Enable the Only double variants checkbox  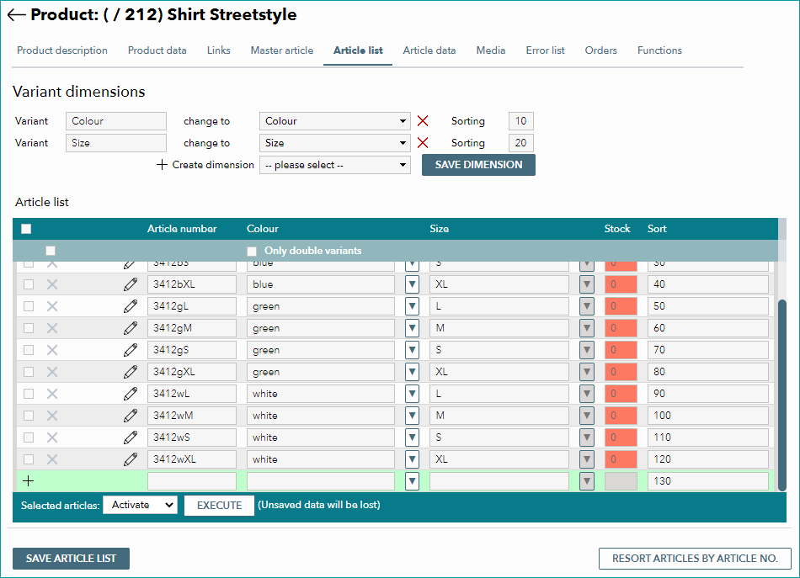(x=252, y=251)
